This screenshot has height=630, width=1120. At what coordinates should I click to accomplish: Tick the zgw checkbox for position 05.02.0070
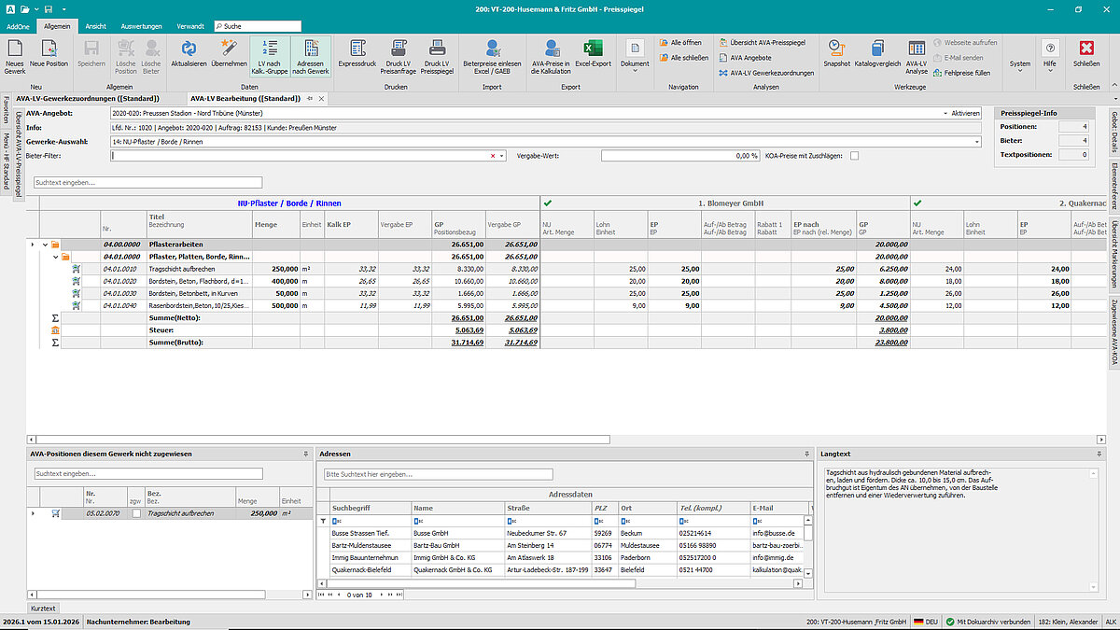tap(136, 513)
